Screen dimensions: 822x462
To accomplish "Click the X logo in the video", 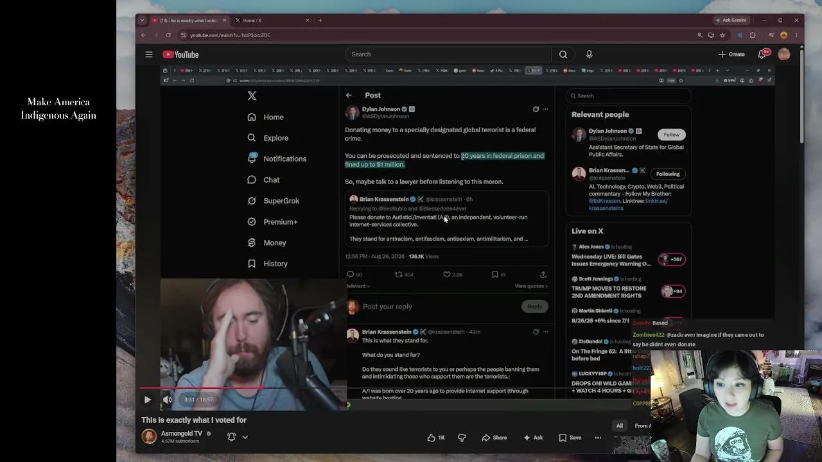I will [x=252, y=96].
